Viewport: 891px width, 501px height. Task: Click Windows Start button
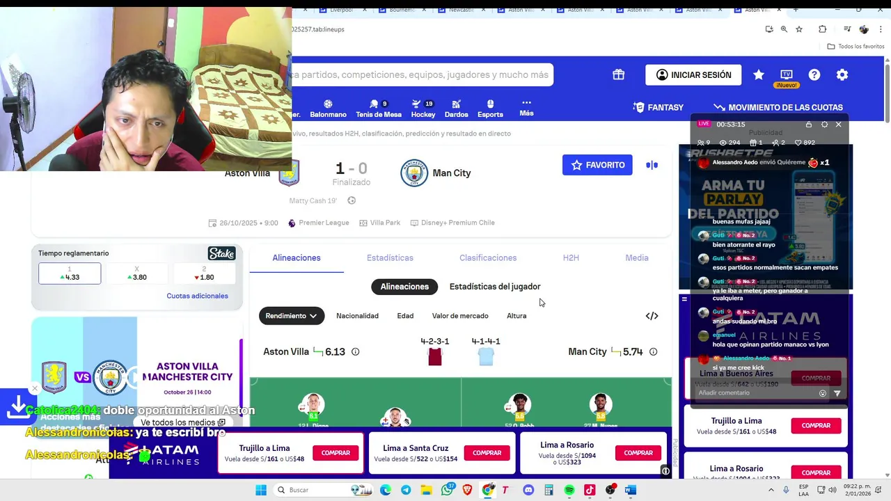tap(261, 490)
